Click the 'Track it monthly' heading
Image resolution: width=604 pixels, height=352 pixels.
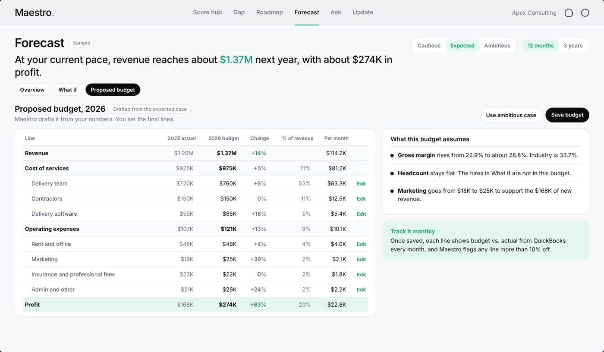coord(413,231)
